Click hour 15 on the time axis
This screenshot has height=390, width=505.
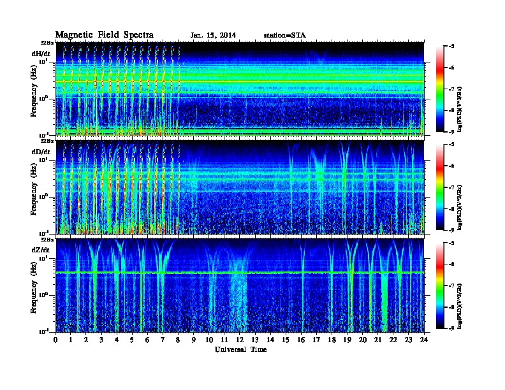tap(286, 340)
